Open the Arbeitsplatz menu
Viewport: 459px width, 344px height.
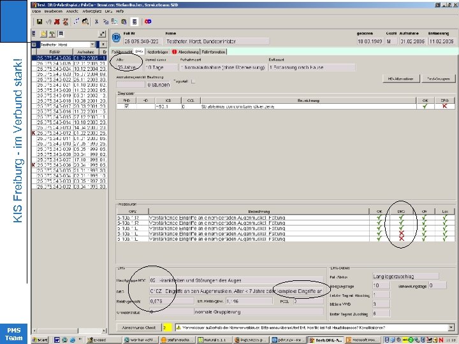tap(92, 11)
